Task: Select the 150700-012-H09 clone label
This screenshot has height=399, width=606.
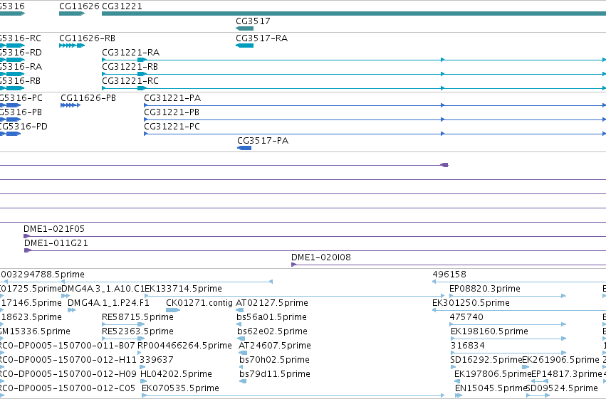Action: [68, 374]
